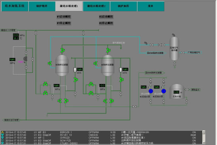Click the flow meter beside #1 filter
This screenshot has width=217, height=145.
[75, 70]
